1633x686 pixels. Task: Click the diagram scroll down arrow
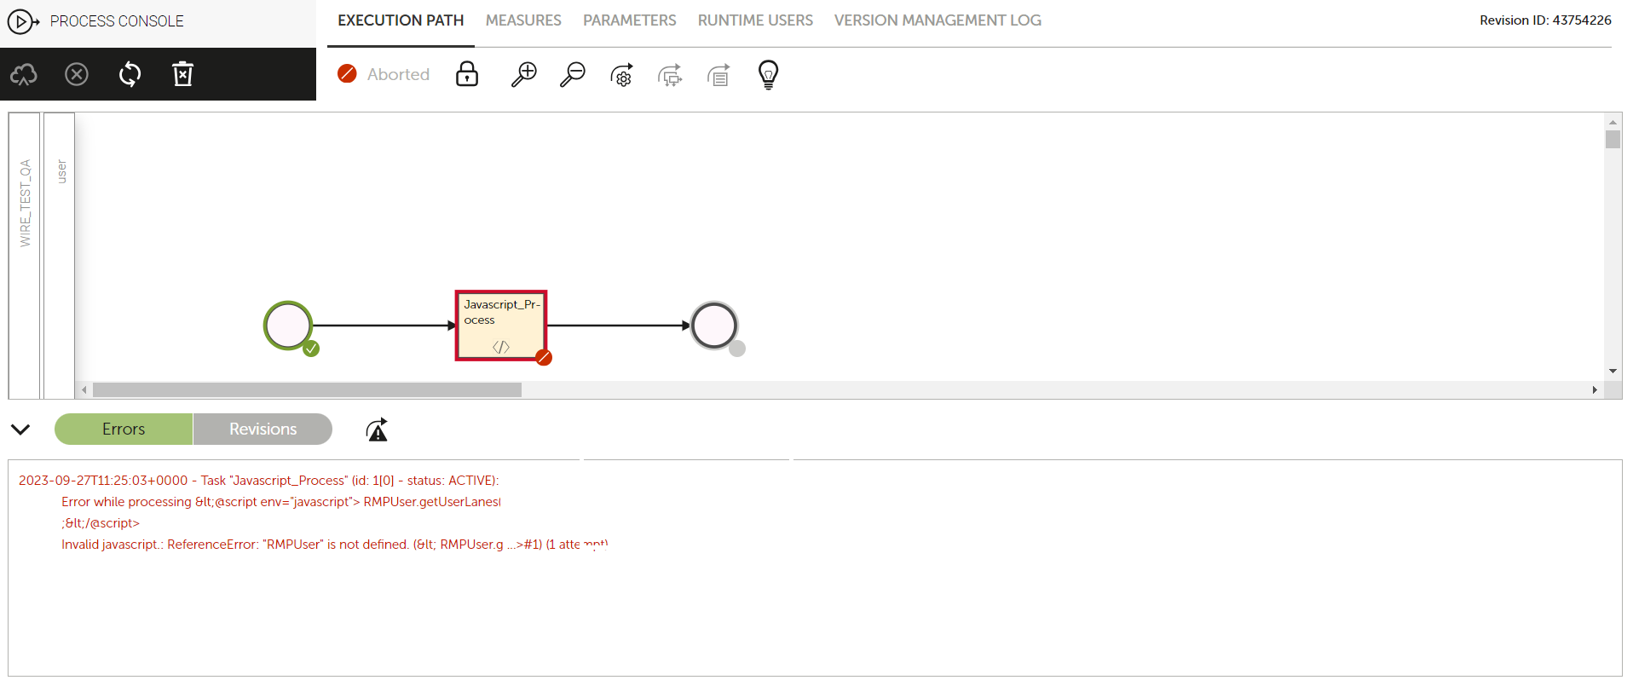click(1613, 371)
